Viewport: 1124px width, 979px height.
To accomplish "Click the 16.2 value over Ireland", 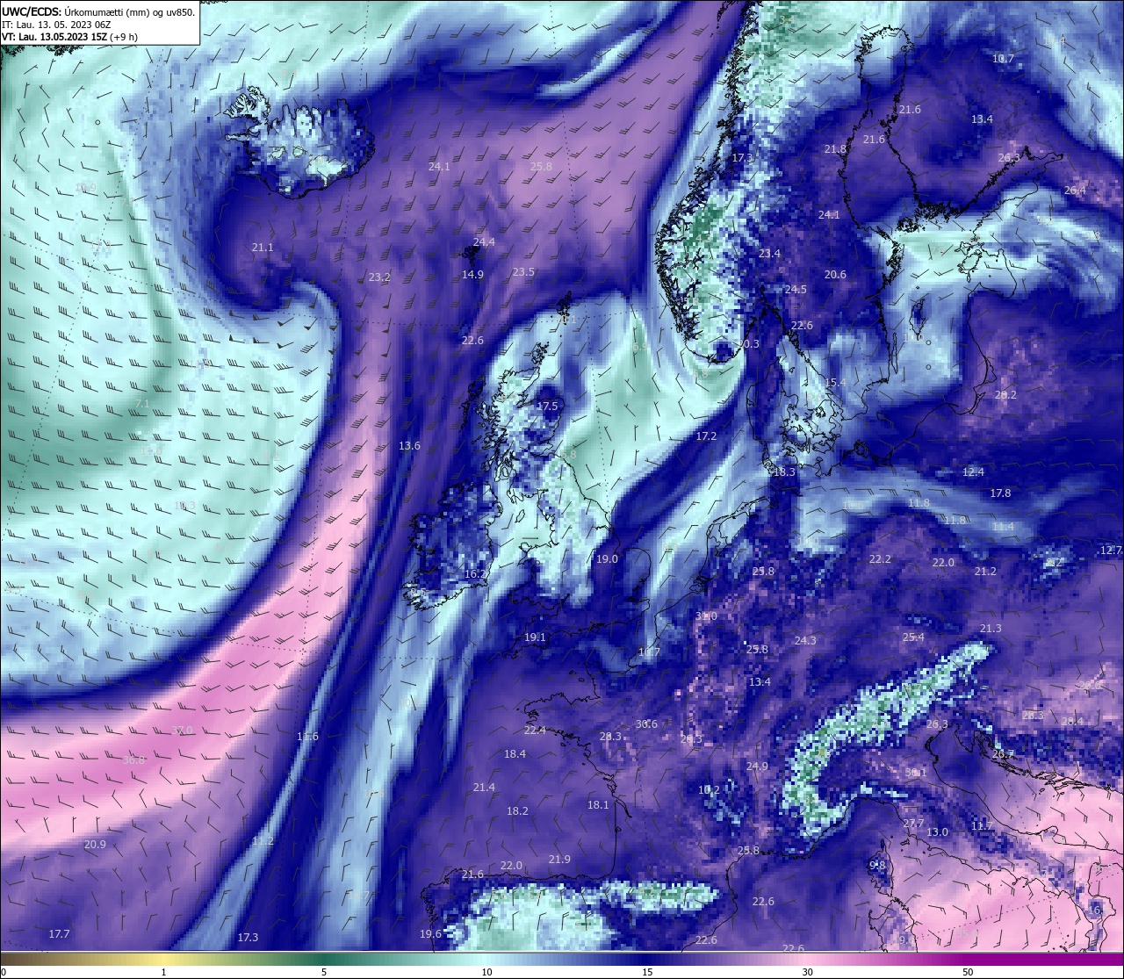I will pyautogui.click(x=475, y=573).
